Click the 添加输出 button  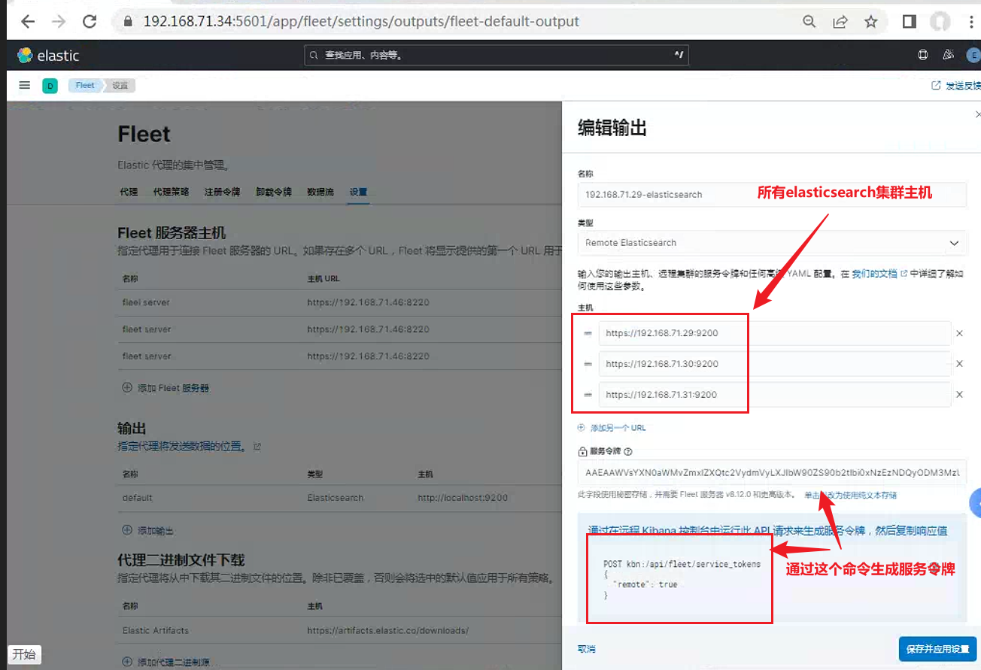pos(148,530)
